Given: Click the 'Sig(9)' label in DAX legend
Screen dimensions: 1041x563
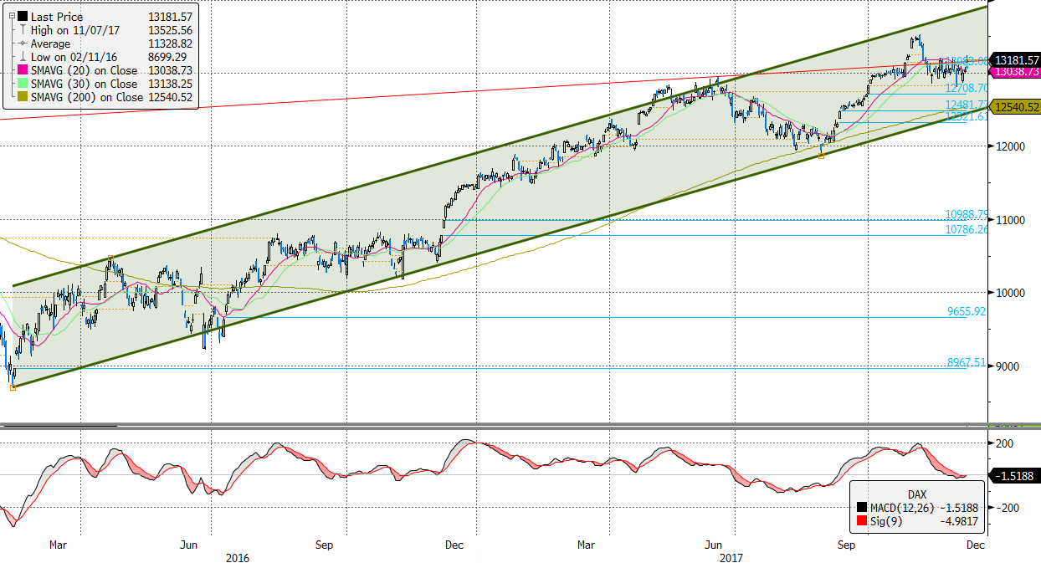Looking at the screenshot, I should [885, 523].
